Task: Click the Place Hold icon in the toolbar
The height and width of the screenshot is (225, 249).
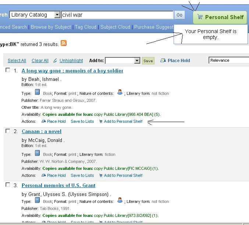Action: pos(163,61)
